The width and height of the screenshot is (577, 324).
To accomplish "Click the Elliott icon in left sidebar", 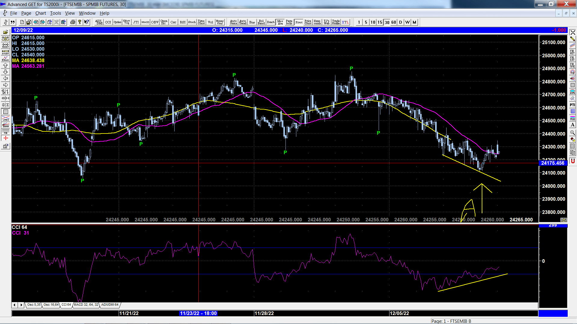I will coord(5,59).
